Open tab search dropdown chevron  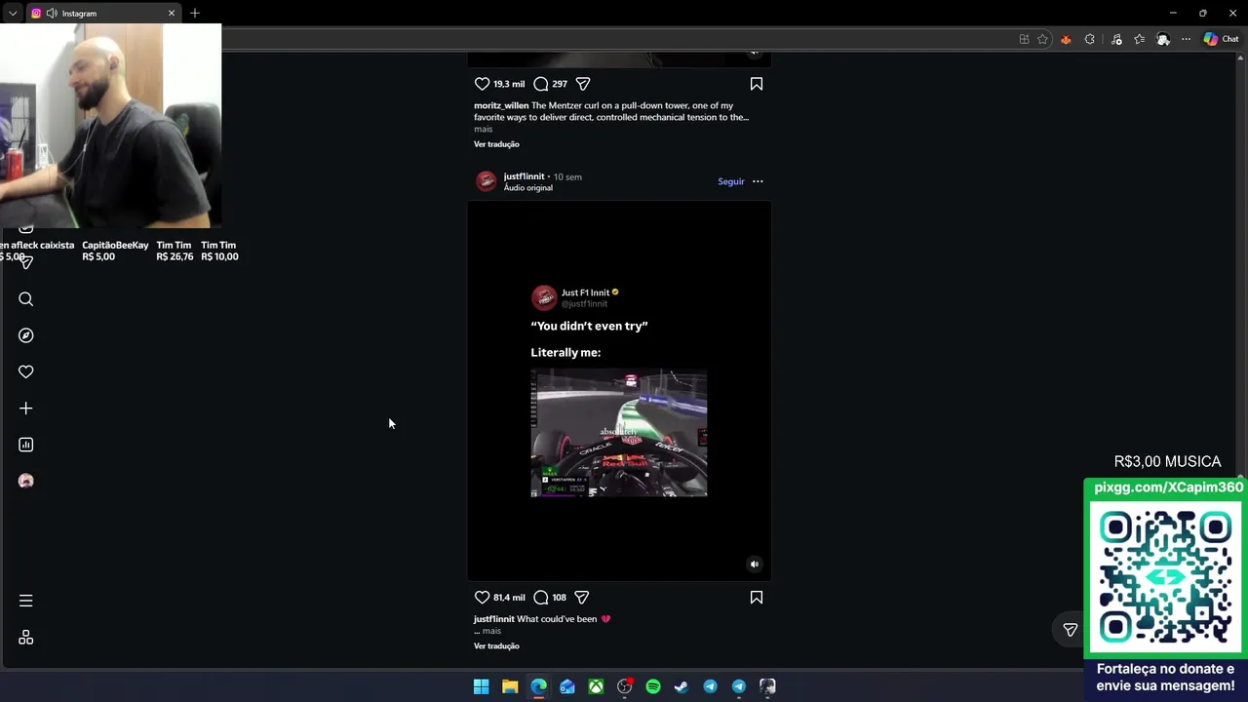point(13,14)
